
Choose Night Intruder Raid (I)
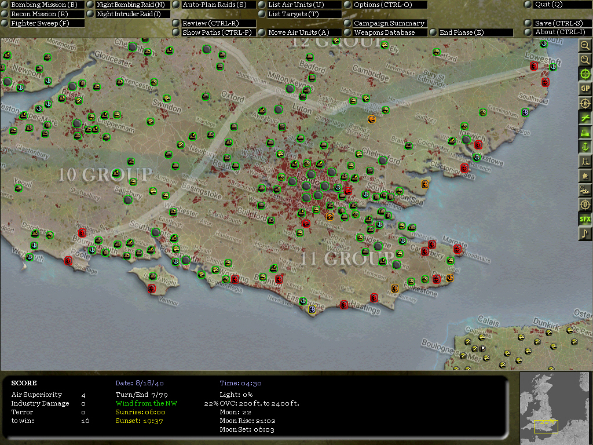coord(129,14)
